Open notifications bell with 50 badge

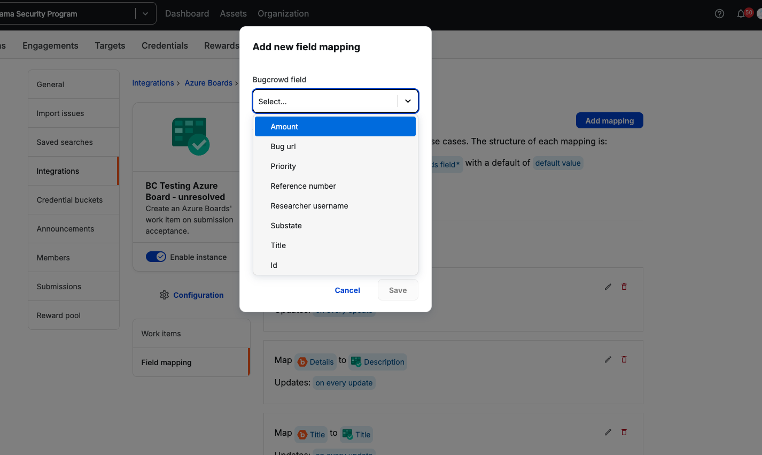coord(741,14)
